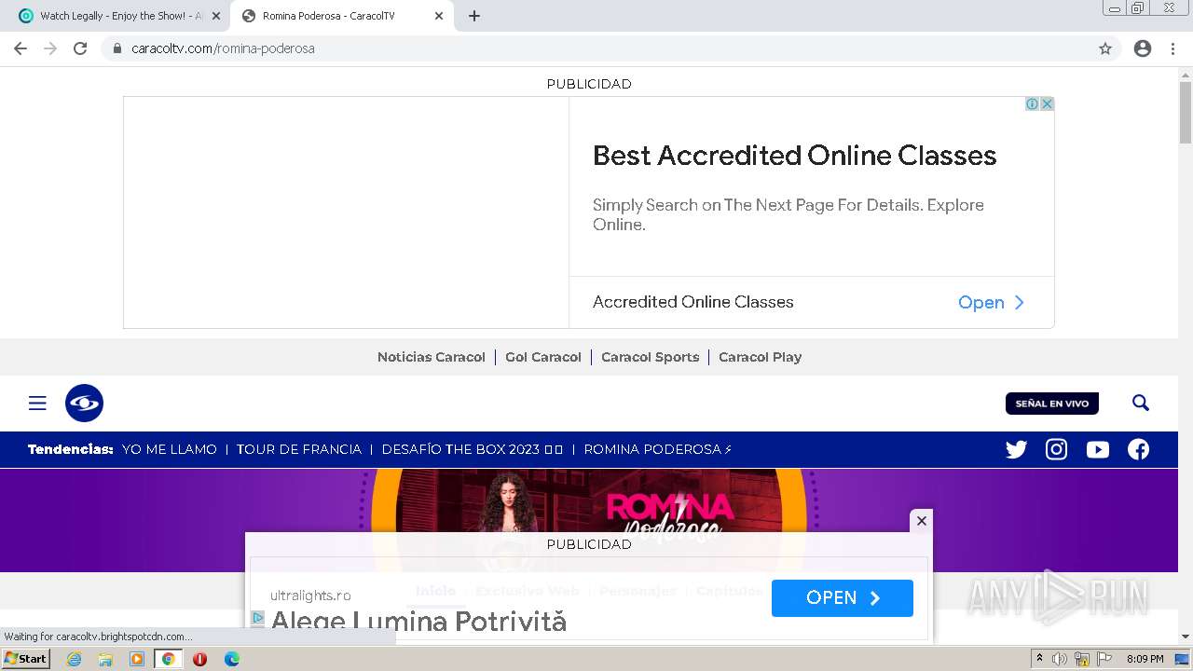The image size is (1193, 671).
Task: Click Open on Accredited Online Classes ad
Action: point(991,302)
